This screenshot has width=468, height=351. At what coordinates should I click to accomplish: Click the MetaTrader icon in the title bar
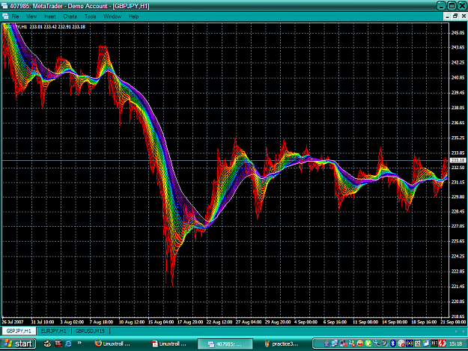pos(4,6)
